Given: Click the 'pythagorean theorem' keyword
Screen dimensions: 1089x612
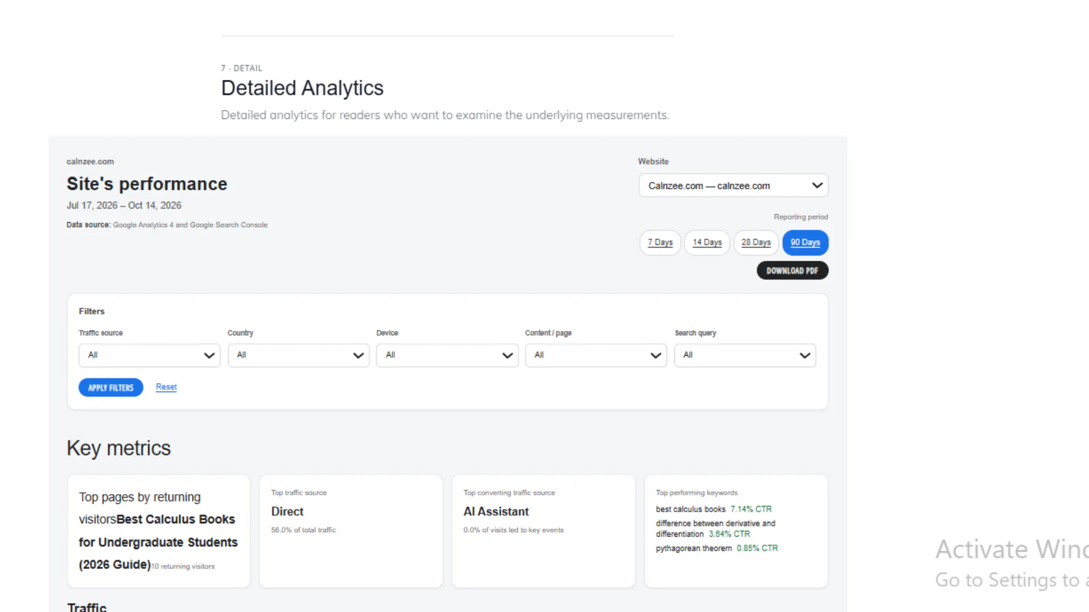Looking at the screenshot, I should point(694,548).
